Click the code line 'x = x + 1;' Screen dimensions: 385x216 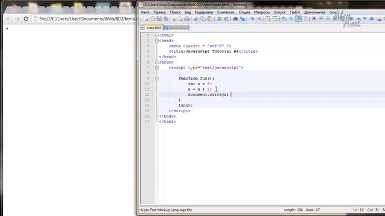200,89
